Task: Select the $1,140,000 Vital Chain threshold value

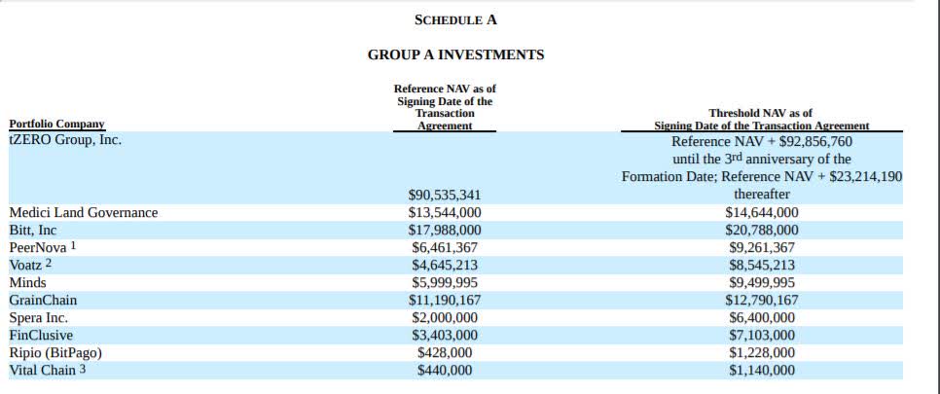Action: click(x=762, y=370)
